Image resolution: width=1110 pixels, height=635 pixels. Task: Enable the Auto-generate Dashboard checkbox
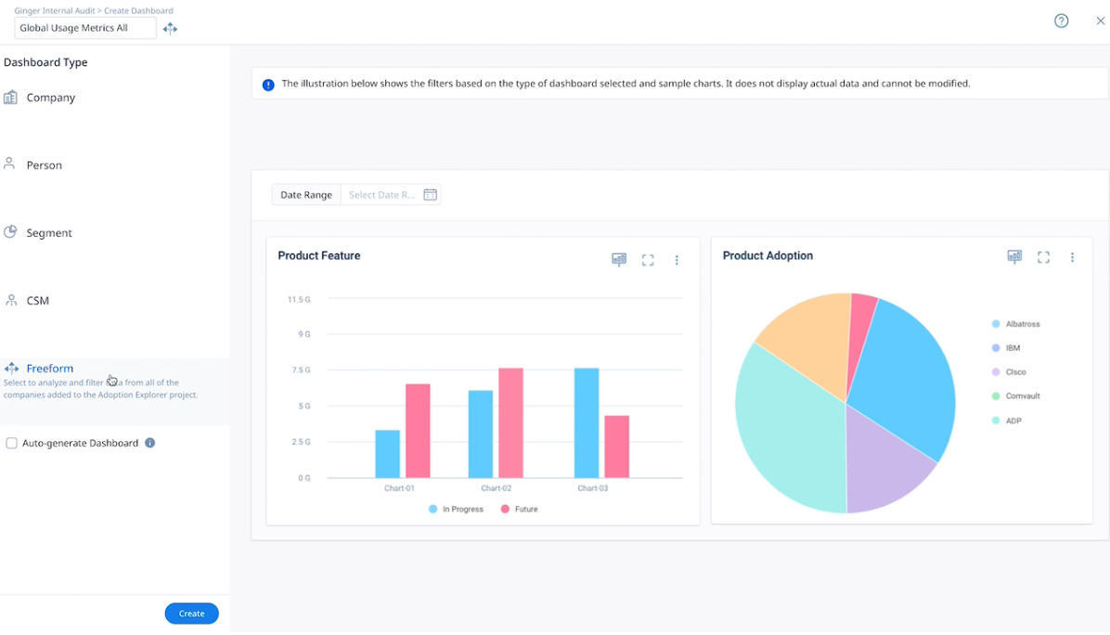coord(12,444)
